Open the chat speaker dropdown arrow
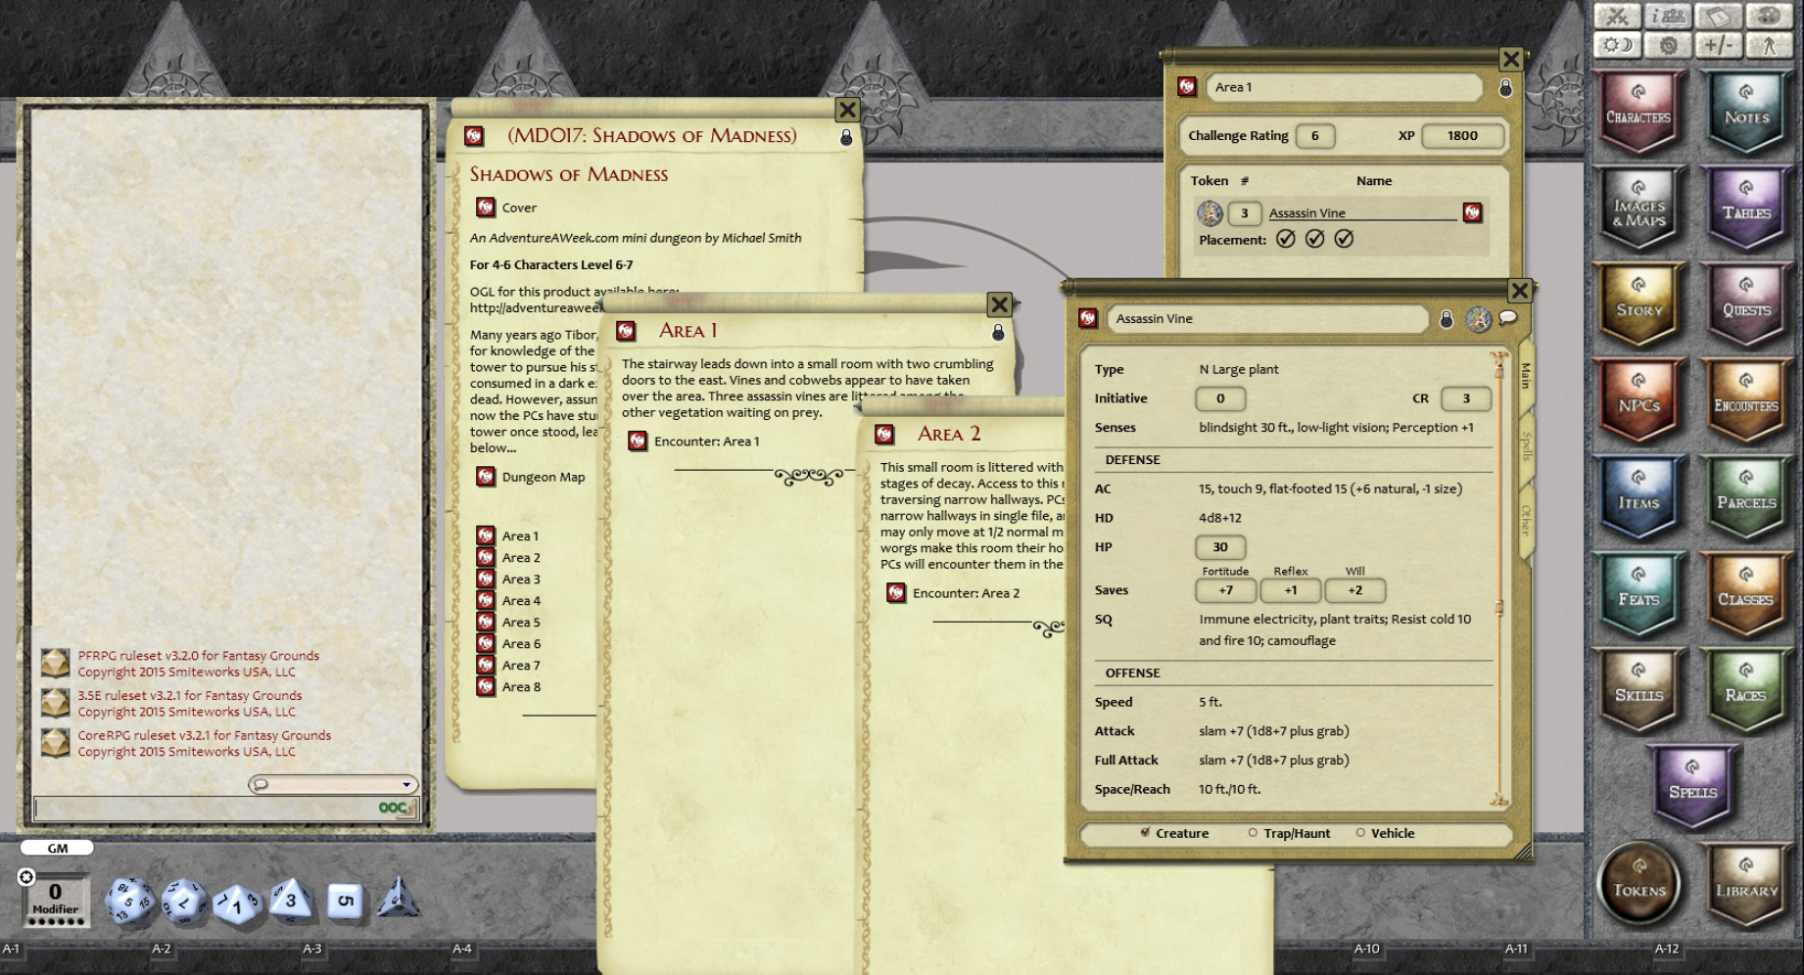 click(x=406, y=784)
